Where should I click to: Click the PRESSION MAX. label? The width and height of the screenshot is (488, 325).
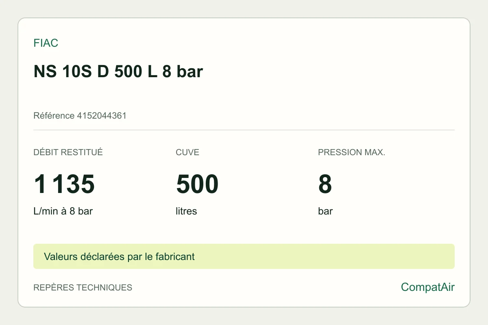pyautogui.click(x=352, y=153)
